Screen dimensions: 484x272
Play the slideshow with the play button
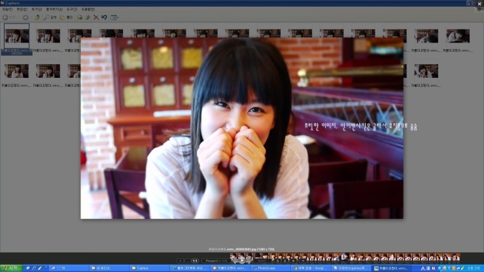(x=242, y=261)
